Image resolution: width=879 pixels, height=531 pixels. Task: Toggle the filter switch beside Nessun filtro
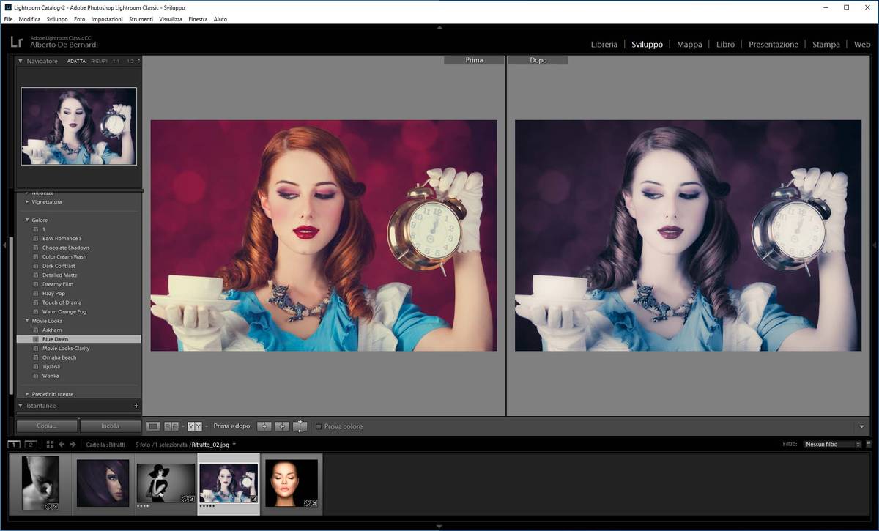coord(869,445)
